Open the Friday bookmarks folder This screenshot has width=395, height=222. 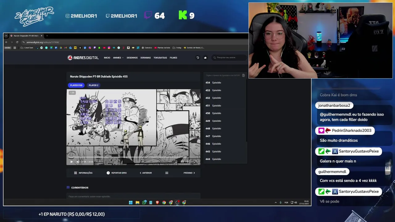(177, 48)
